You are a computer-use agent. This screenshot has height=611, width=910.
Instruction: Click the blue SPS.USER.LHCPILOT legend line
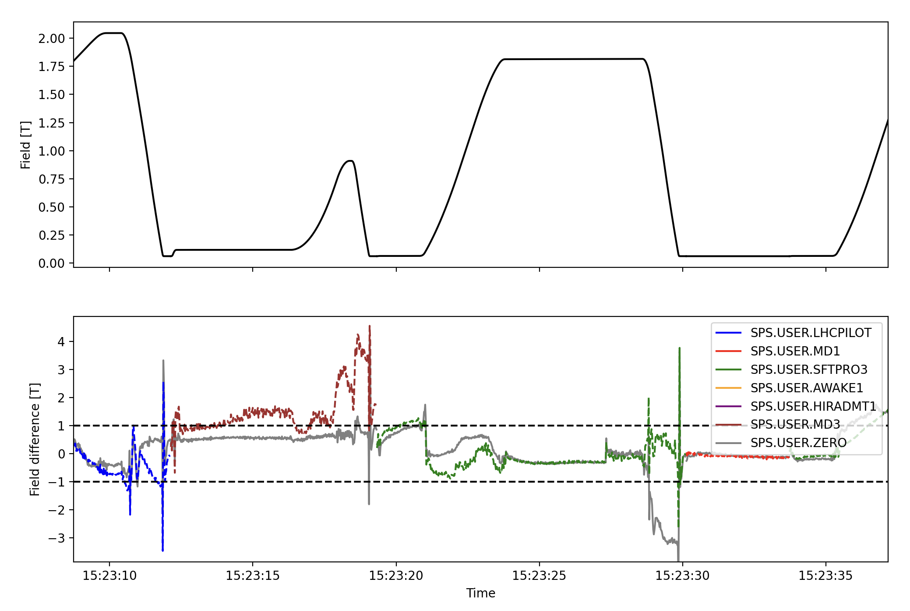point(728,333)
